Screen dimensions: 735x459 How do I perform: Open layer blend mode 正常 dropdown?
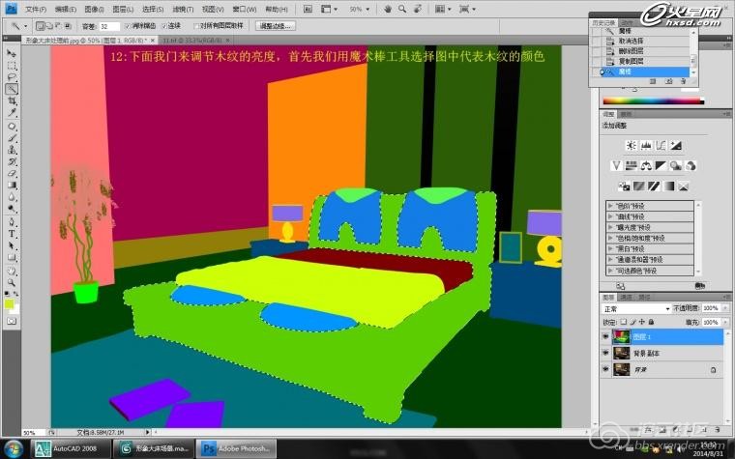point(636,308)
